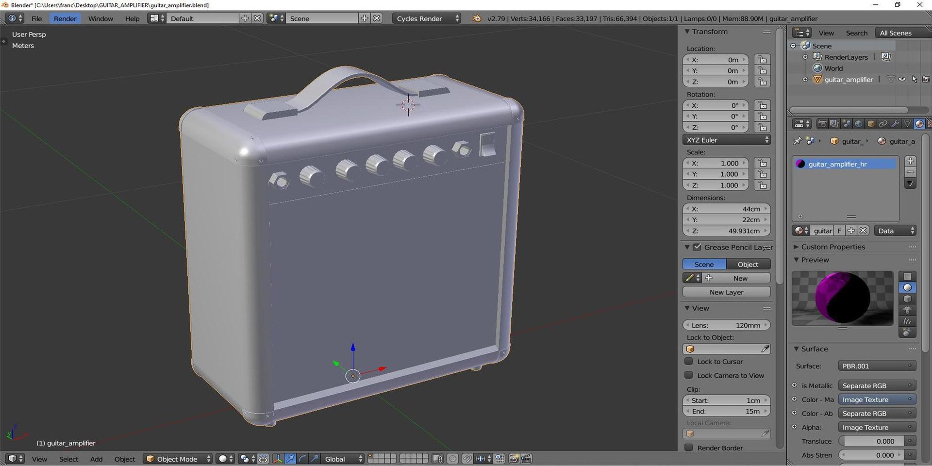
Task: Open the XYZ Euler rotation mode dropdown
Action: coord(726,140)
